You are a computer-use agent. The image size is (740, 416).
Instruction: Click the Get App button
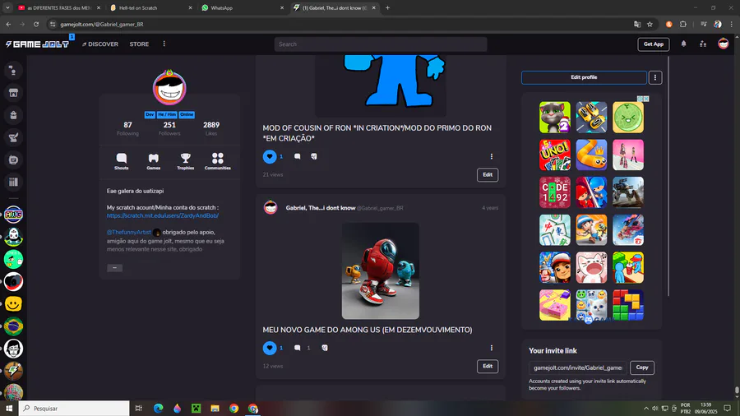pos(653,44)
